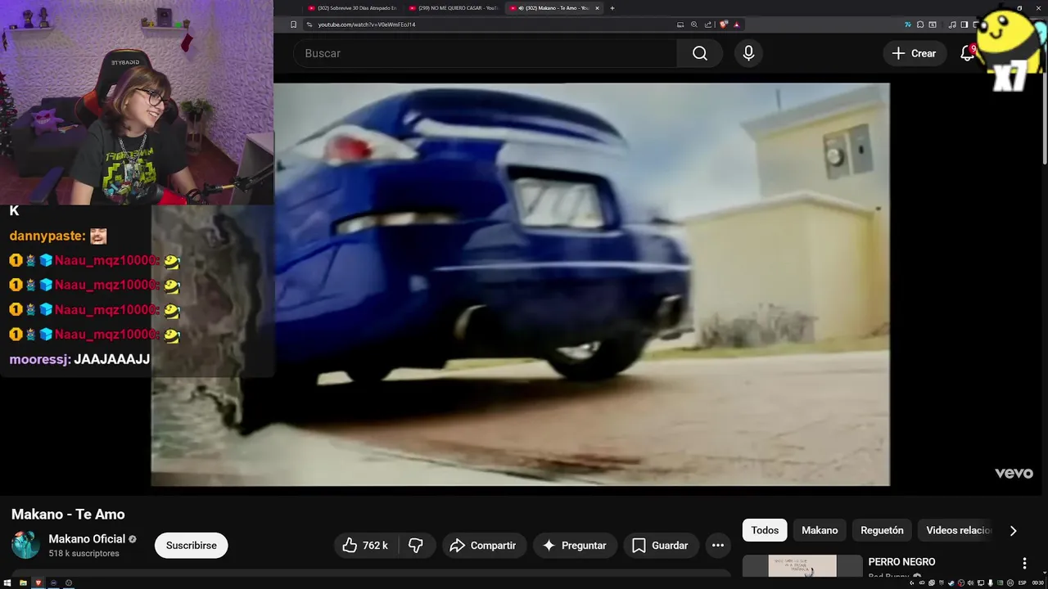1048x589 pixels.
Task: Click 'dannypaste' username in chat
Action: click(x=47, y=236)
